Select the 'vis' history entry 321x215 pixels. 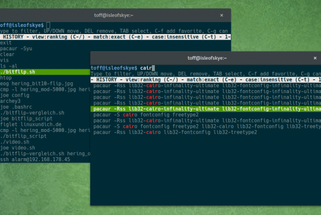4,60
